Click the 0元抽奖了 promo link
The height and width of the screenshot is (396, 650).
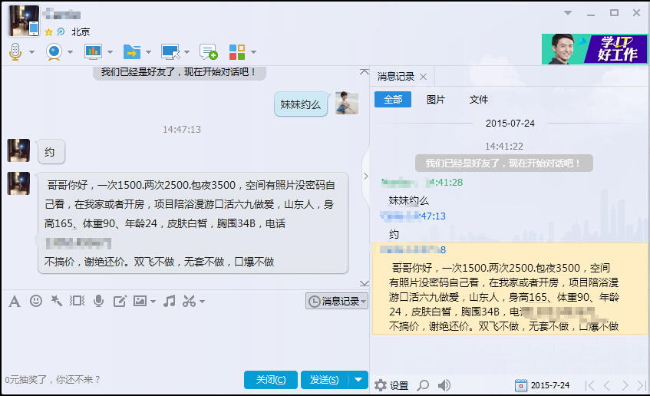pos(52,379)
